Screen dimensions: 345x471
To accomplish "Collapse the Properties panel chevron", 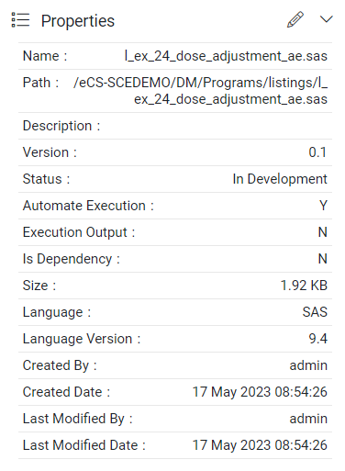I will (x=326, y=19).
